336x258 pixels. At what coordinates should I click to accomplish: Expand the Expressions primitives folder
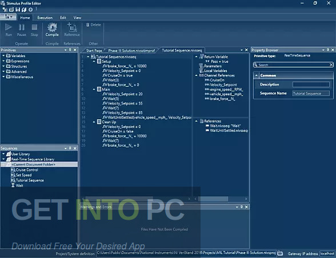point(3,61)
